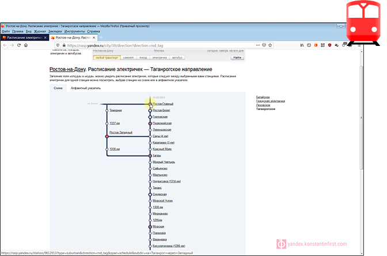Open the Library icon in the toolbar

click(302, 45)
